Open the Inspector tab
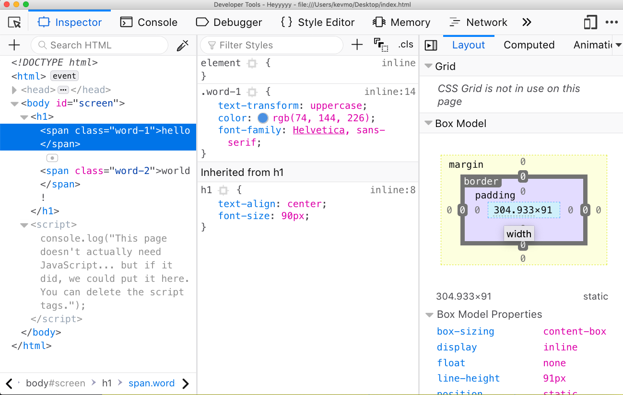Viewport: 623px width, 395px height. pos(70,23)
